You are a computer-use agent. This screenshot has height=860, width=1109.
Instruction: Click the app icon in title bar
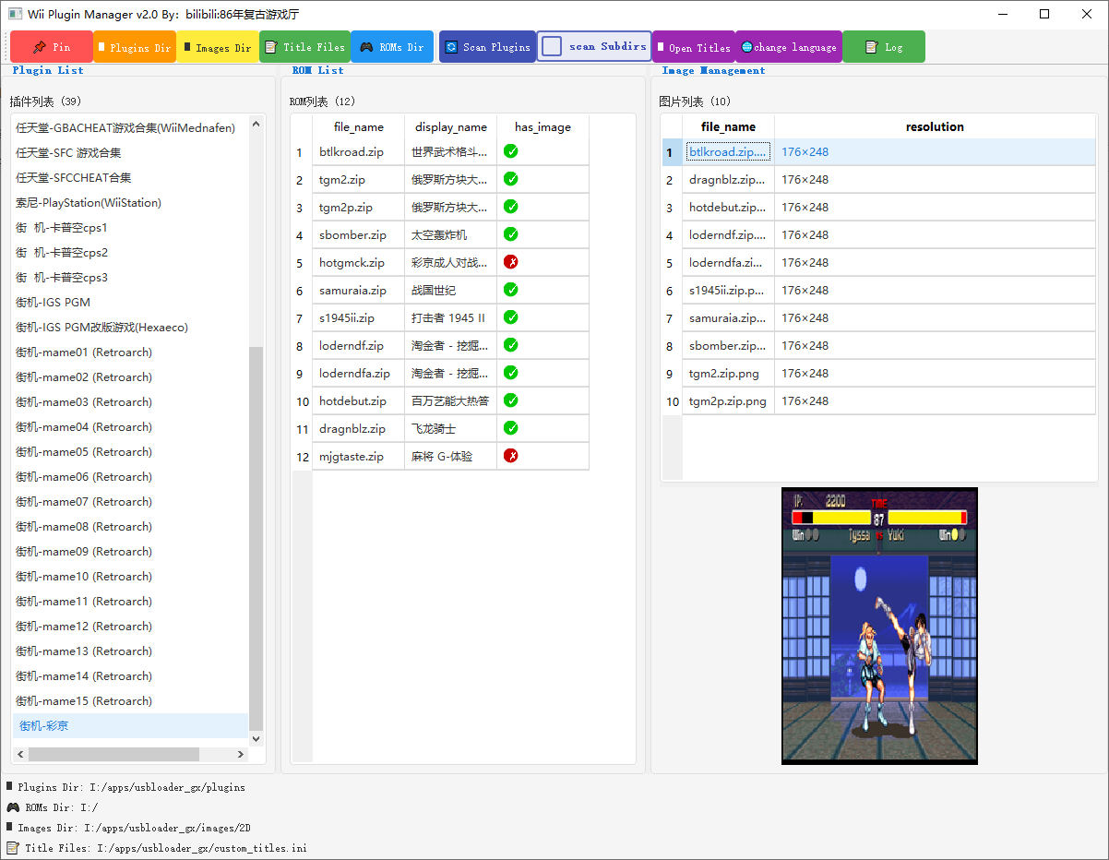click(x=16, y=14)
